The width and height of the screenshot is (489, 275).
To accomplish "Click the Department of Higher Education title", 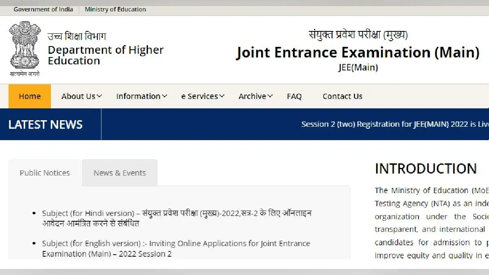I will click(x=106, y=55).
